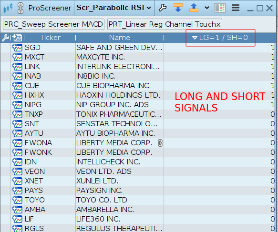Image resolution: width=278 pixels, height=232 pixels.
Task: Click the column layout grid icon
Action: (220, 8)
